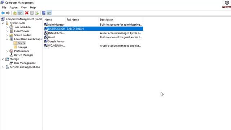Collapse the Storage node
The width and height of the screenshot is (231, 130).
point(3,59)
